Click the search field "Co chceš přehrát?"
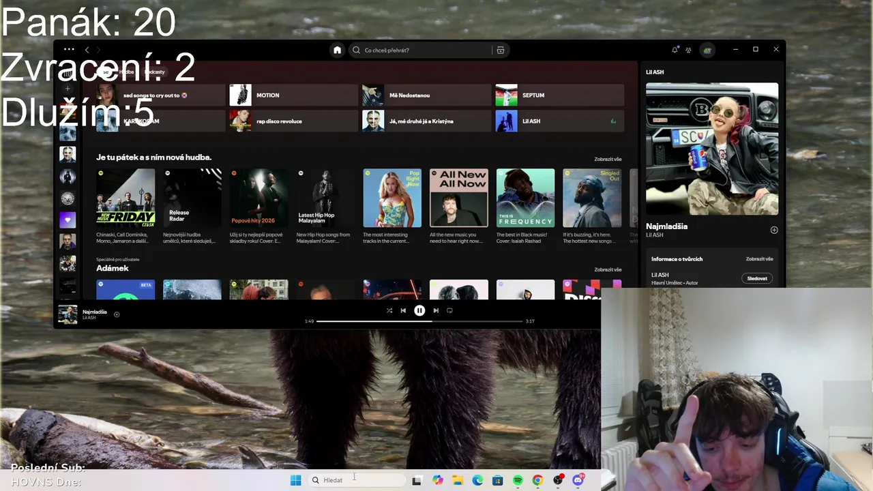873x491 pixels. [x=421, y=50]
